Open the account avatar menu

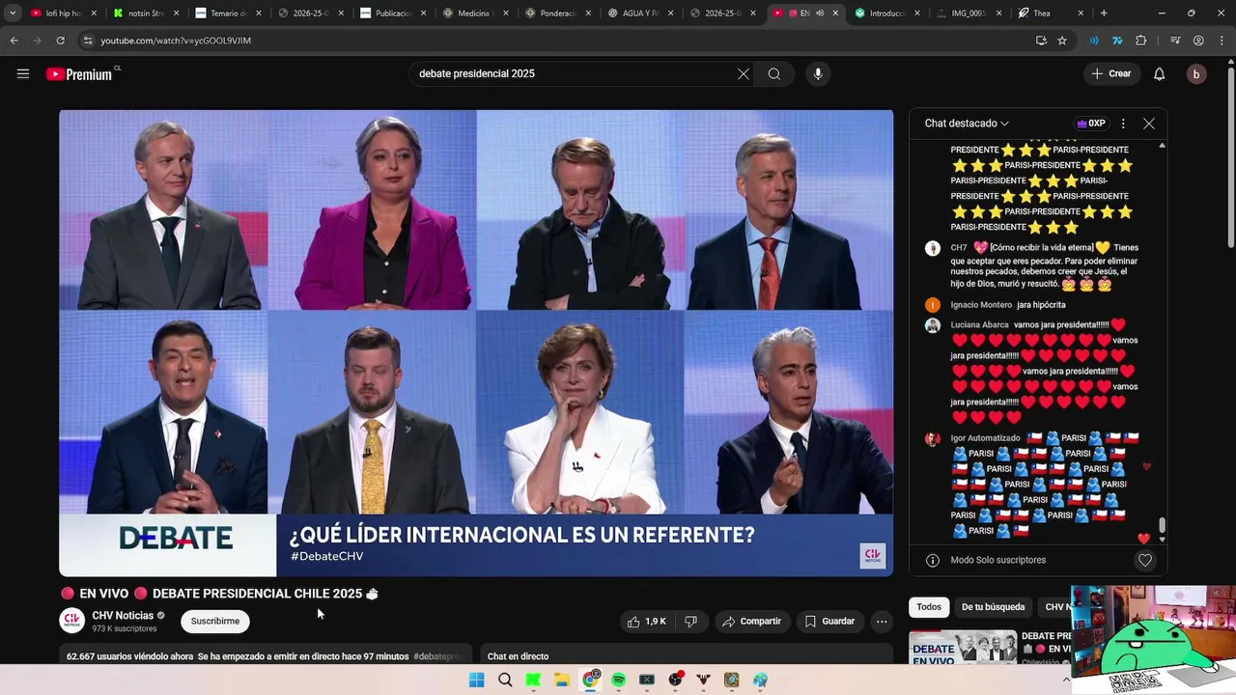click(x=1196, y=74)
